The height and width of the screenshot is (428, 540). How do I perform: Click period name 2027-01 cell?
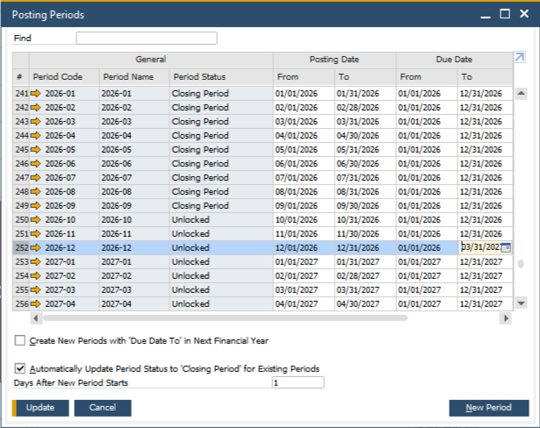[134, 262]
